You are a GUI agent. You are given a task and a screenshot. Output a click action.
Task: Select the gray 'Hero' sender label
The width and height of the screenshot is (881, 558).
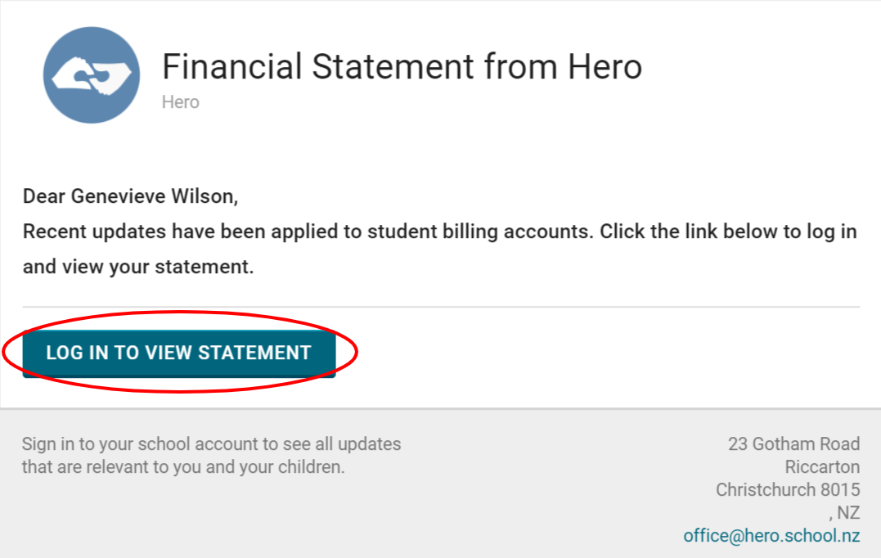pos(180,102)
